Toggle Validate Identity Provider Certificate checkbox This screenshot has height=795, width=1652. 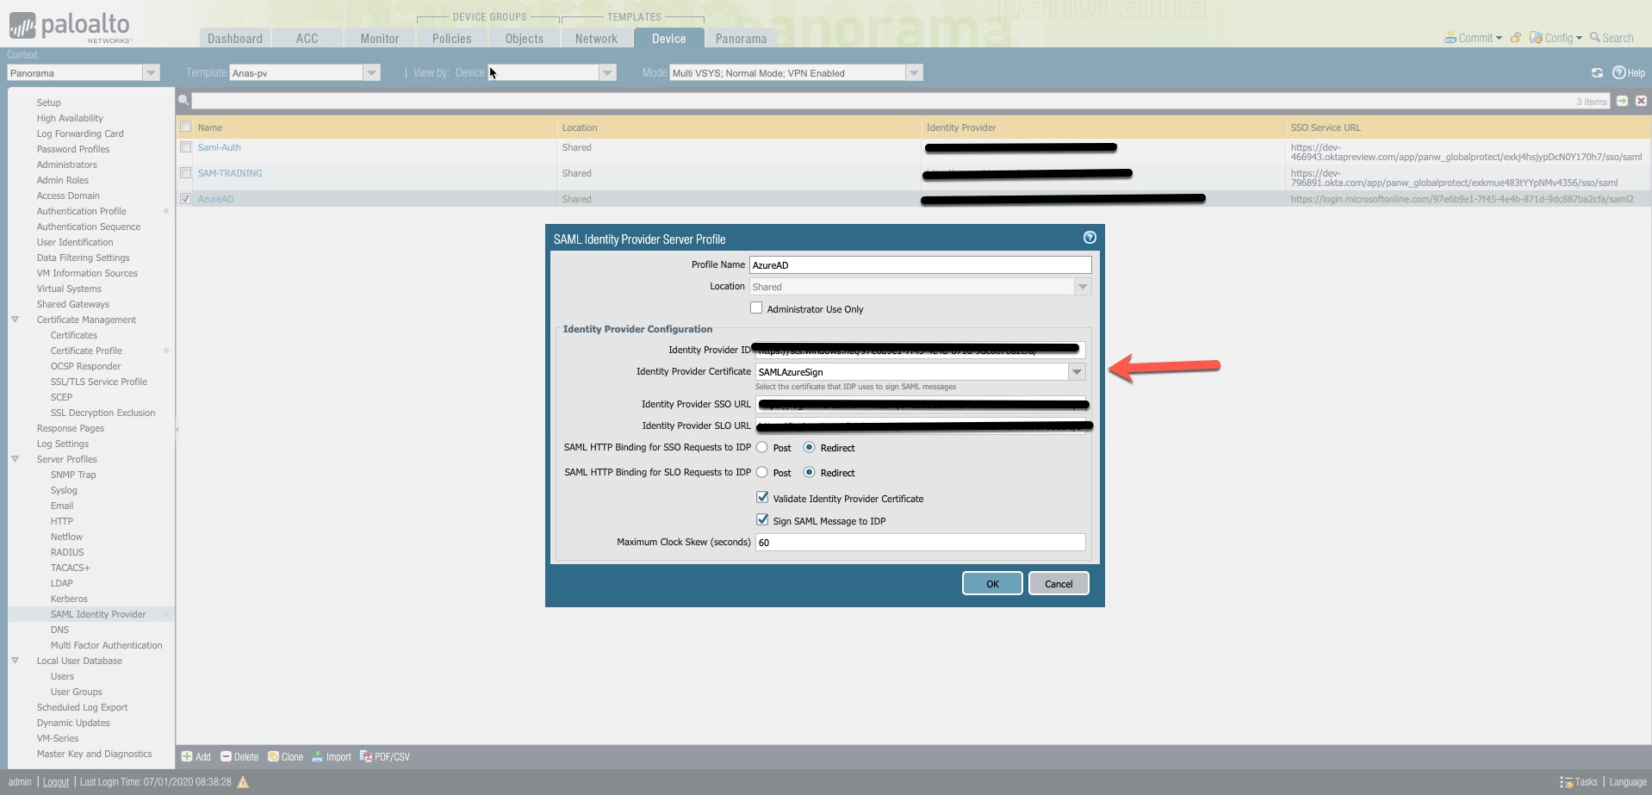762,498
